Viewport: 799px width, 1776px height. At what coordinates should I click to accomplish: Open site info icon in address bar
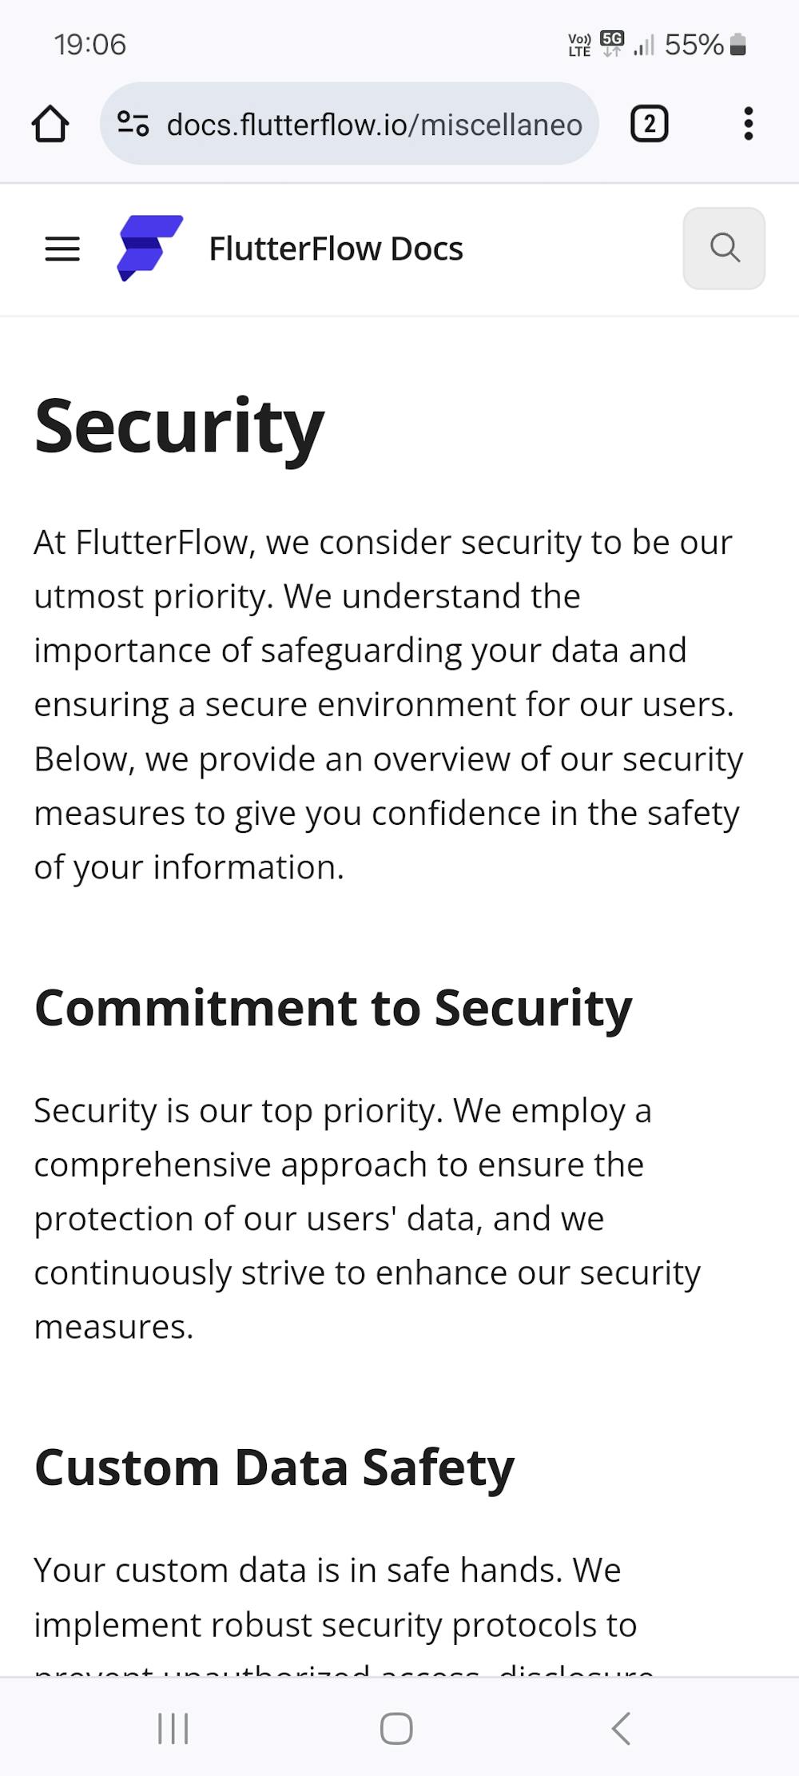pyautogui.click(x=133, y=124)
